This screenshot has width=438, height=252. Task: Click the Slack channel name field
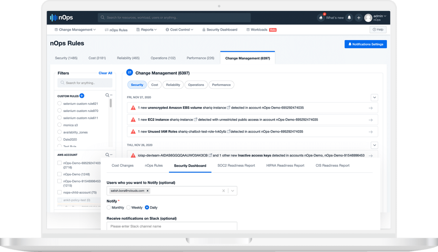coord(172,226)
